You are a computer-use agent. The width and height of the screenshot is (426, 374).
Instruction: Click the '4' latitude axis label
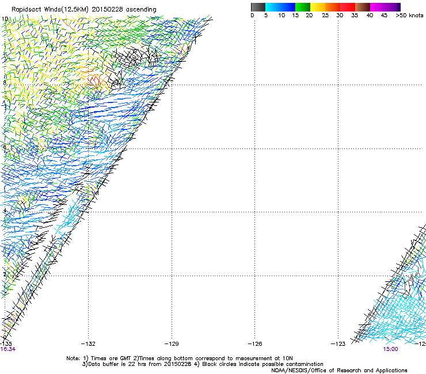coord(5,210)
